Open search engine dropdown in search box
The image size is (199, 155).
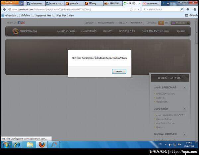(x=146, y=9)
